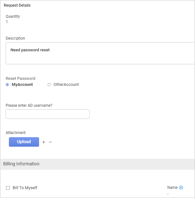
Task: Click the blue plus circle next to Name
Action: [181, 188]
